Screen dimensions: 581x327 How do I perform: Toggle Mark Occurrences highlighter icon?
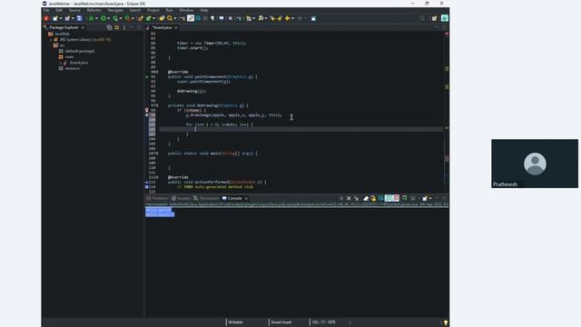191,18
